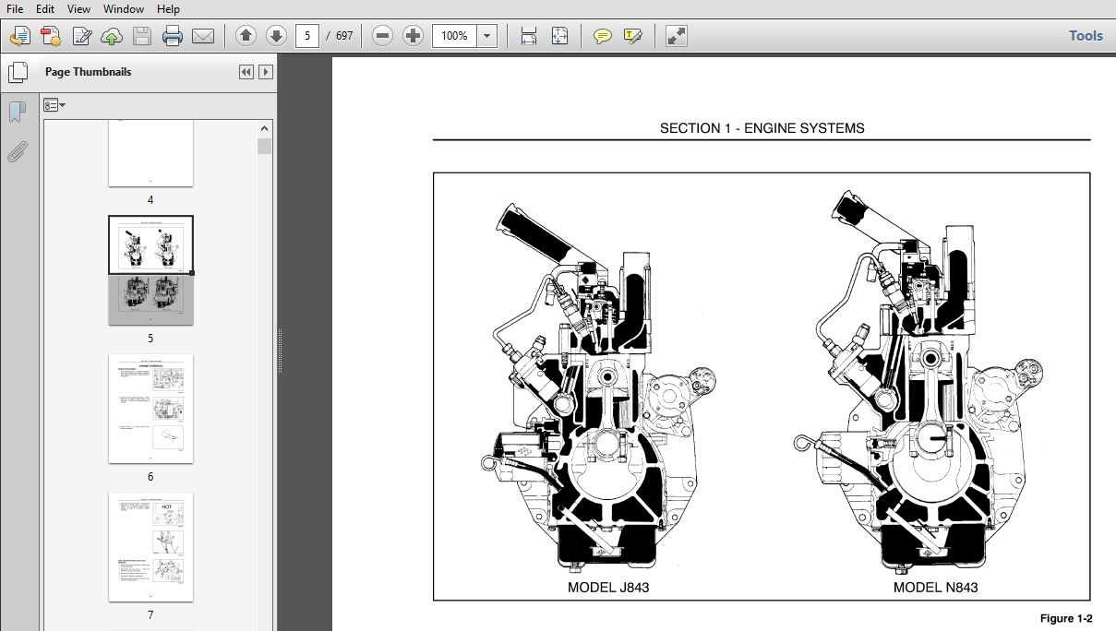The height and width of the screenshot is (631, 1116).
Task: Click the J843 engine diagram
Action: 600,387
